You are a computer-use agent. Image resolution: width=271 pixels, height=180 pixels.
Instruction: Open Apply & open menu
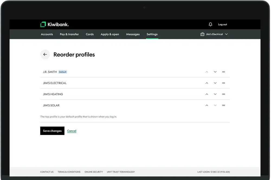[110, 34]
